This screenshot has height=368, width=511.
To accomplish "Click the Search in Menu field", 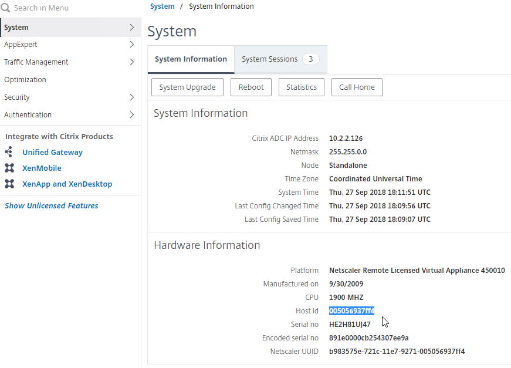I will (x=70, y=8).
